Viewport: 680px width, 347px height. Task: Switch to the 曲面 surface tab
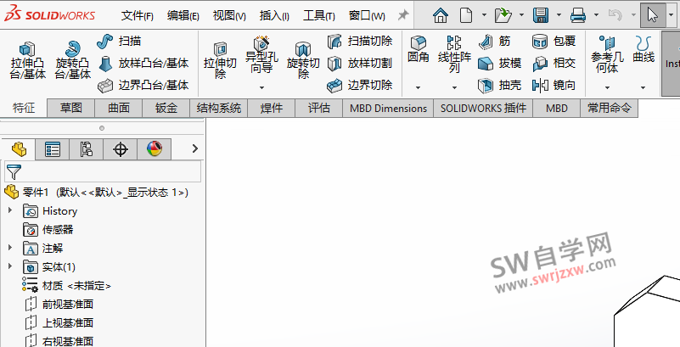click(x=119, y=108)
